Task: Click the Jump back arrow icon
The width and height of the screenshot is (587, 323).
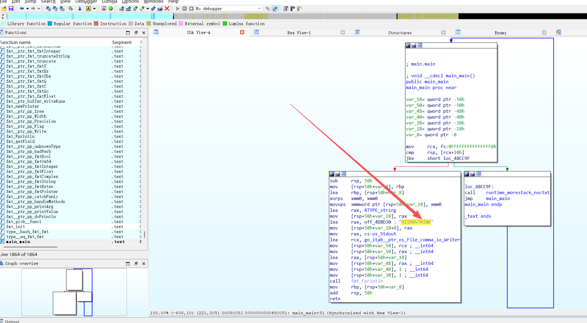Action: (x=22, y=9)
